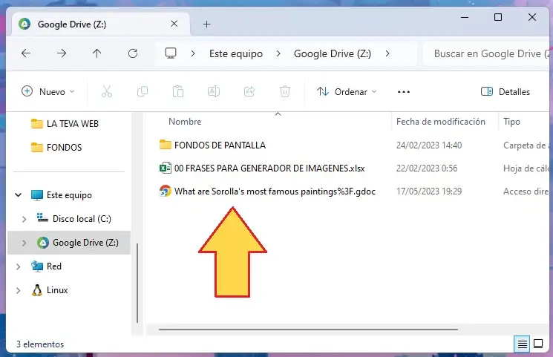The image size is (553, 357).
Task: Sort by the Nombre column header
Action: click(185, 122)
